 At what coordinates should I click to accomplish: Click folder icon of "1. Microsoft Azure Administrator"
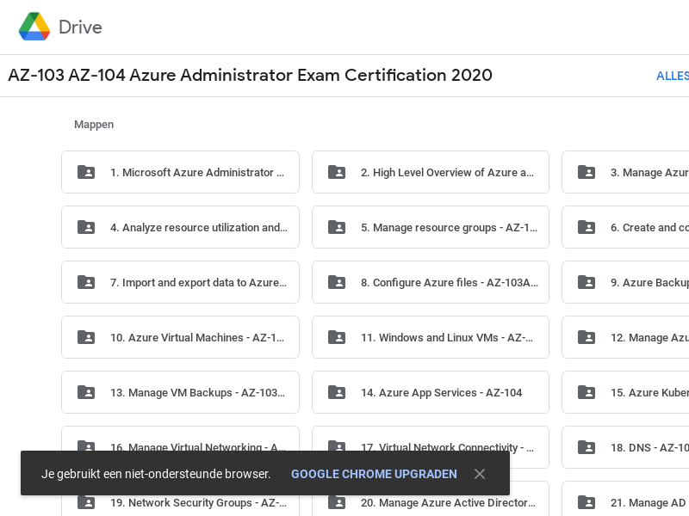point(86,172)
